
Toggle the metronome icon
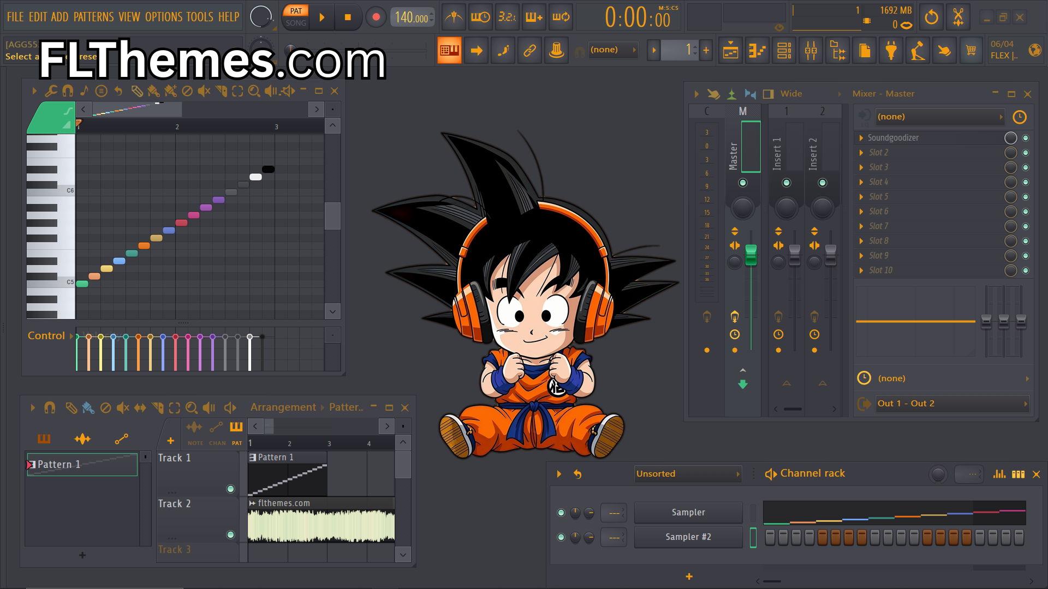point(454,17)
